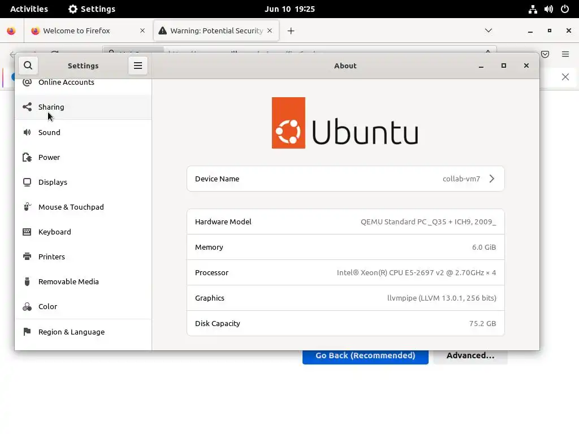Expand the Device Name row chevron
The height and width of the screenshot is (434, 579).
click(x=492, y=179)
